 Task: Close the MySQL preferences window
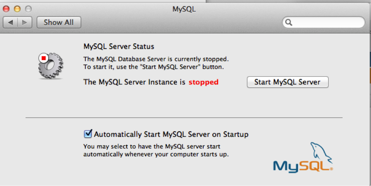[x=8, y=8]
